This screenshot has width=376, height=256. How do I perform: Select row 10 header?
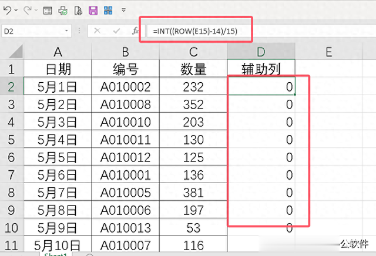[x=12, y=227]
